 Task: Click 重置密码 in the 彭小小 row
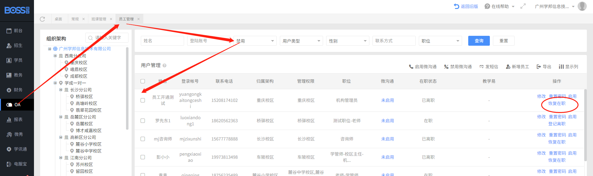557,153
